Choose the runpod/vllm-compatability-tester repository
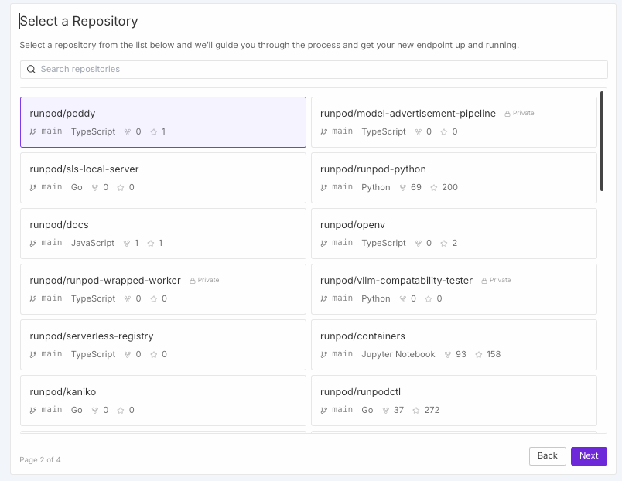This screenshot has height=481, width=622. (x=453, y=288)
